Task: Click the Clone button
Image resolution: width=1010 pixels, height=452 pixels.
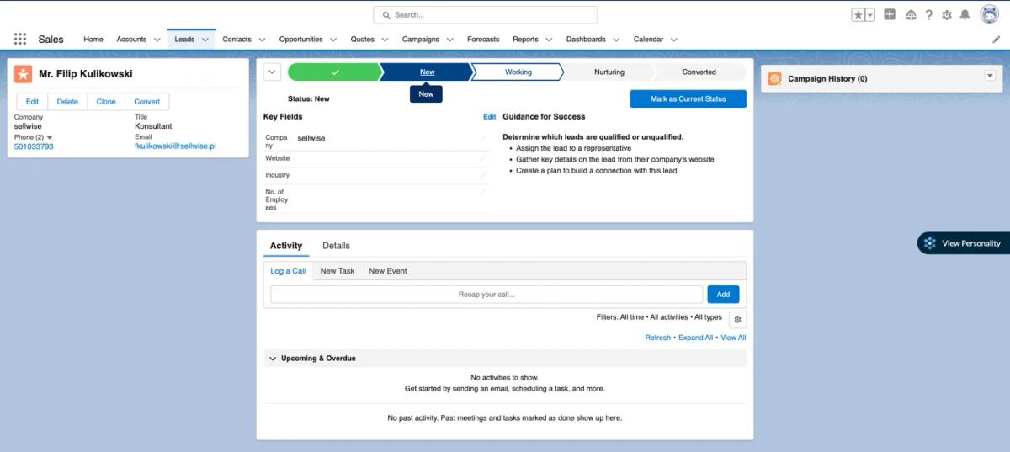Action: click(106, 101)
